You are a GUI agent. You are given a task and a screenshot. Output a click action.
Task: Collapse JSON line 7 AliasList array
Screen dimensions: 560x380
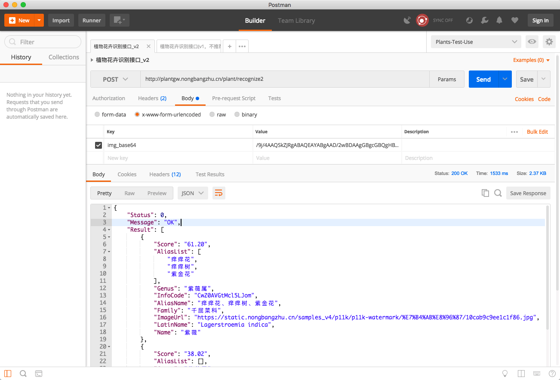[109, 251]
